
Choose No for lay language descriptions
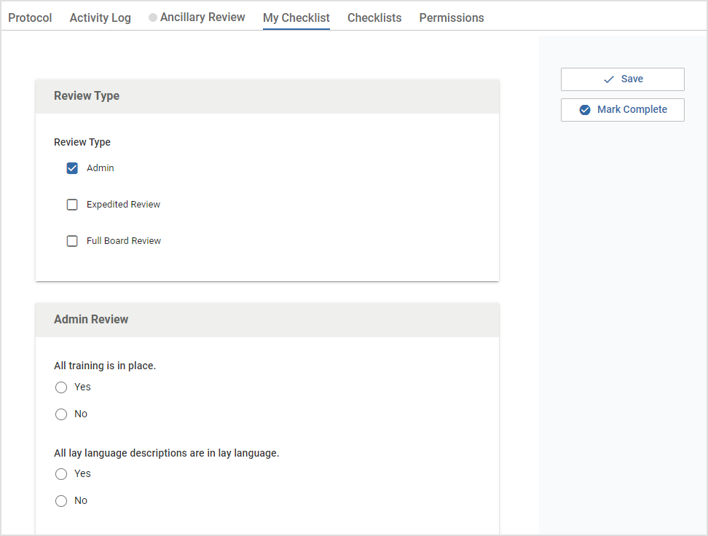[x=61, y=500]
